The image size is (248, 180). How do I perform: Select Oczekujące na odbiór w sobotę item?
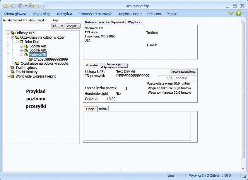pyautogui.click(x=45, y=64)
